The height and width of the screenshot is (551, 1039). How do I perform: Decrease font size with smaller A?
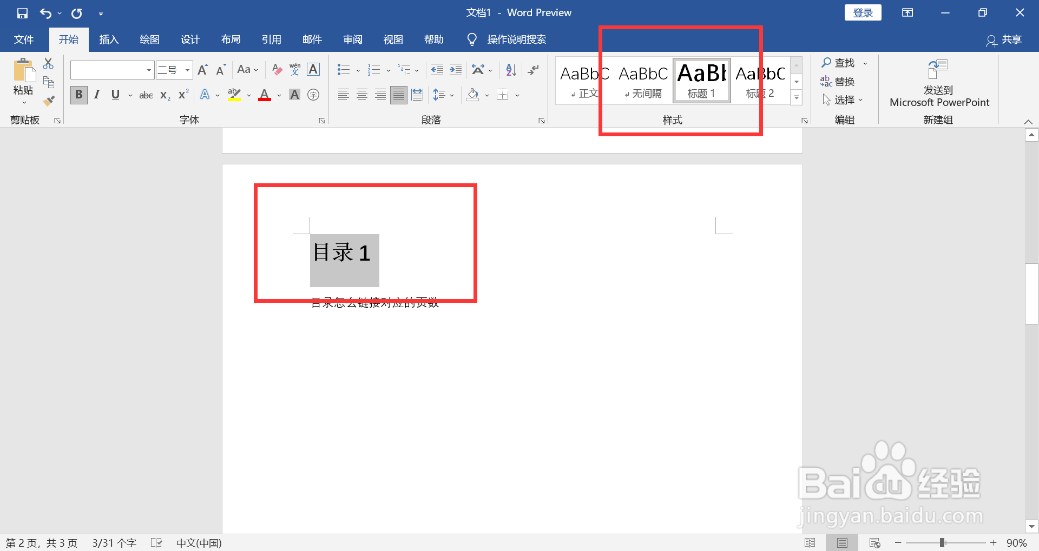[x=221, y=70]
